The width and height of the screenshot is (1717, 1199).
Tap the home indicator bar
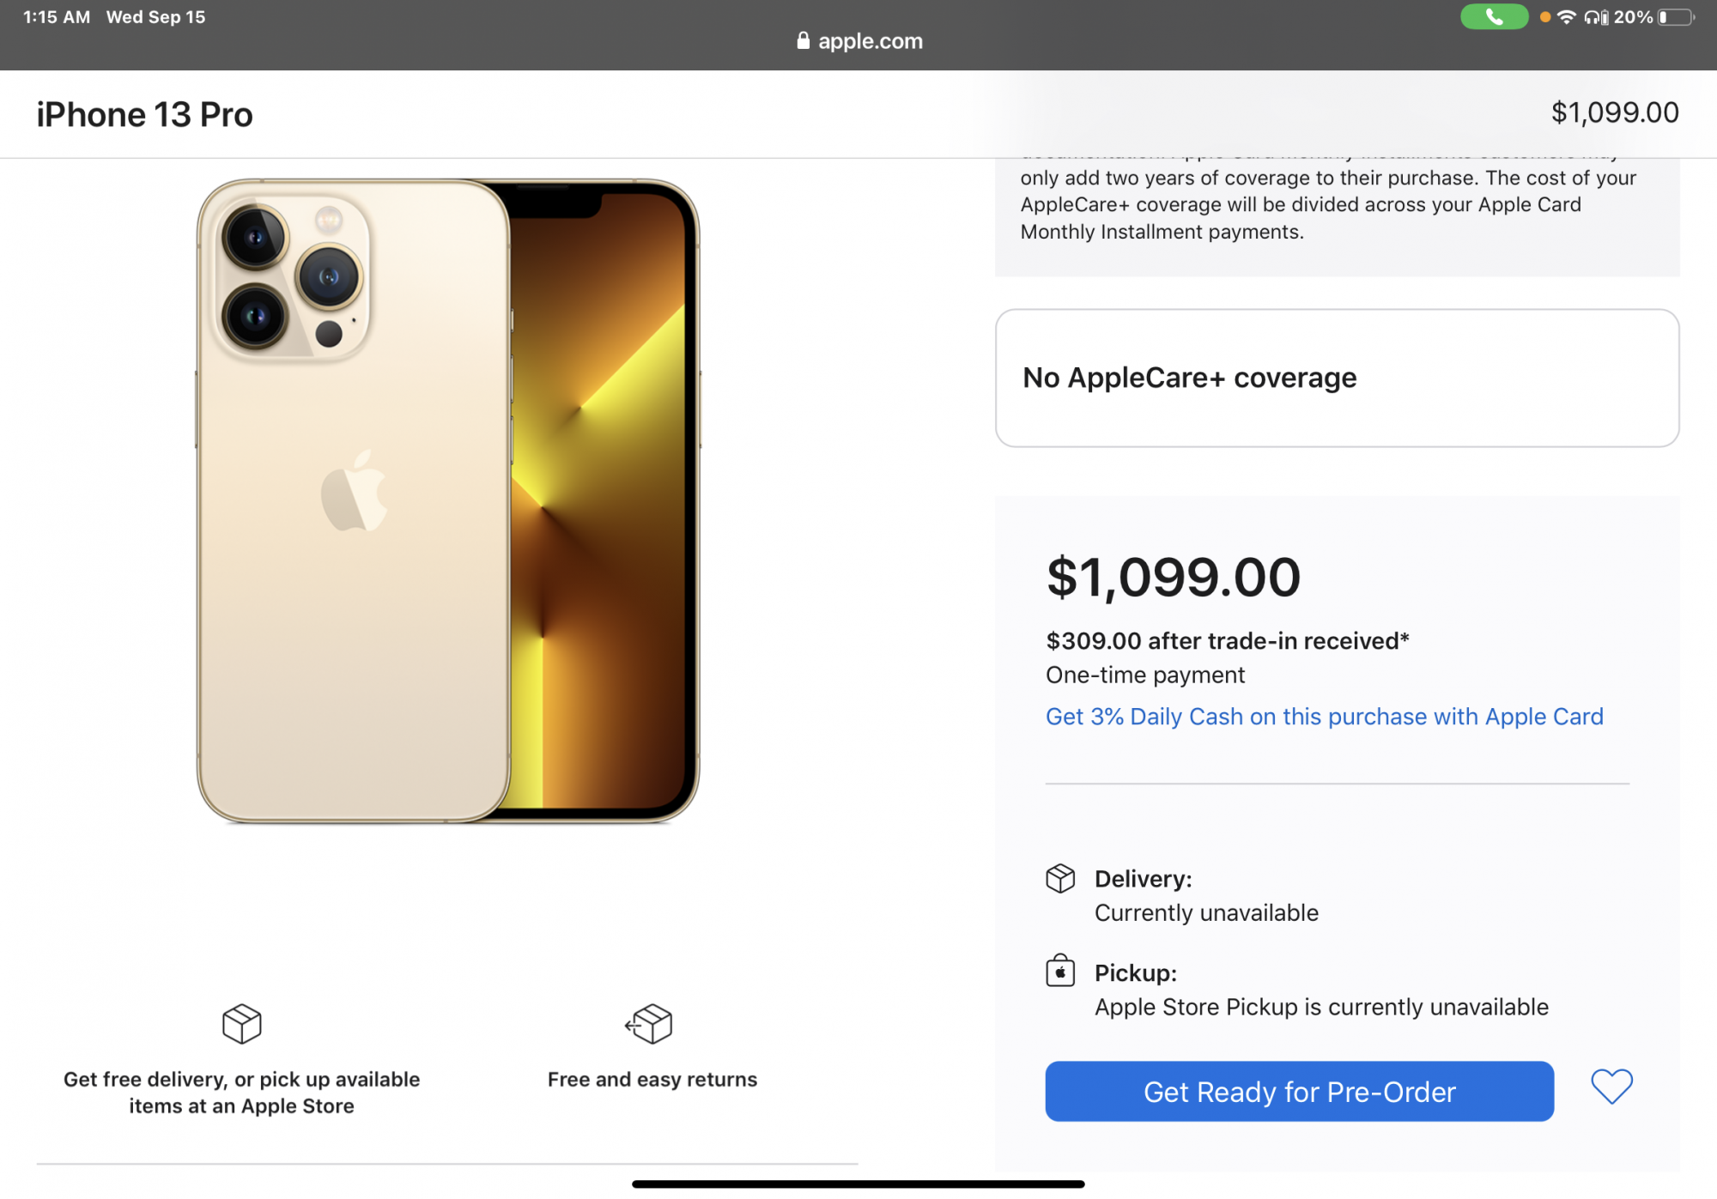pyautogui.click(x=858, y=1184)
